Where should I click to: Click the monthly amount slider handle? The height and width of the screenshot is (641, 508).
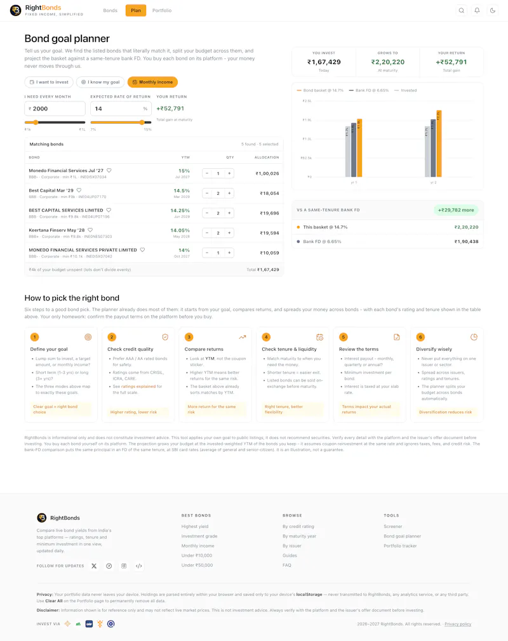pyautogui.click(x=36, y=122)
